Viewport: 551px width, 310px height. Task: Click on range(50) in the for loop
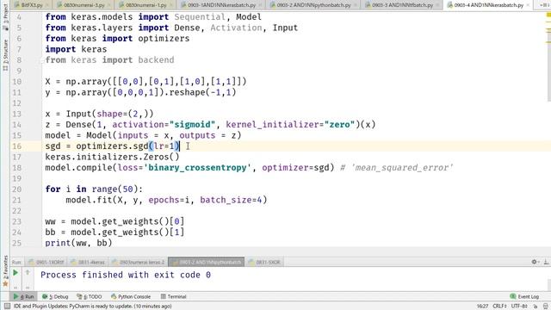pyautogui.click(x=115, y=189)
